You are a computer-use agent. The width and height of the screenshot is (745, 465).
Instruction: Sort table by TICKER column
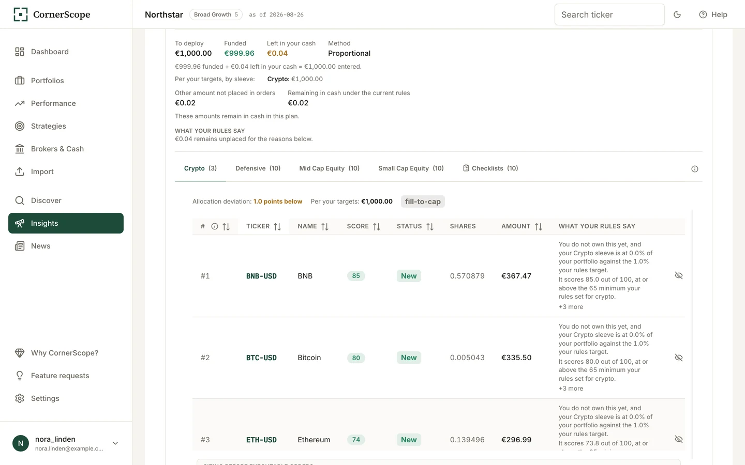click(277, 226)
